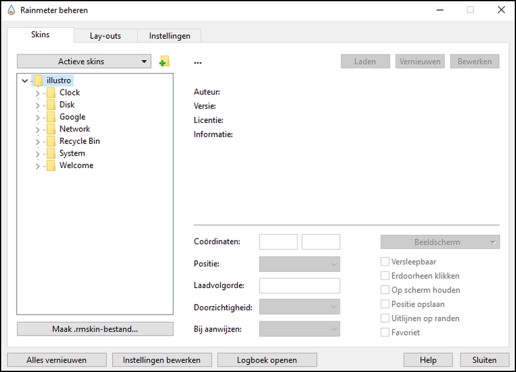Click the first Coördinaten input field

[278, 242]
